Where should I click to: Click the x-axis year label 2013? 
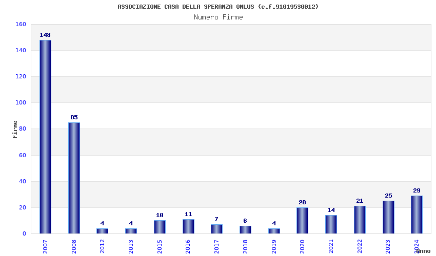(131, 247)
